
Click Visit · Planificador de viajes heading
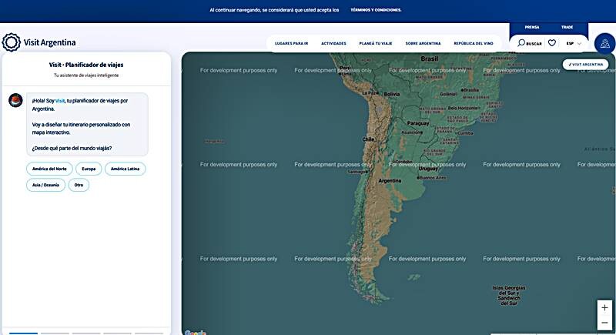[x=86, y=65]
